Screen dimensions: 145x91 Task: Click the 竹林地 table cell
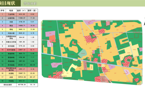(11, 81)
